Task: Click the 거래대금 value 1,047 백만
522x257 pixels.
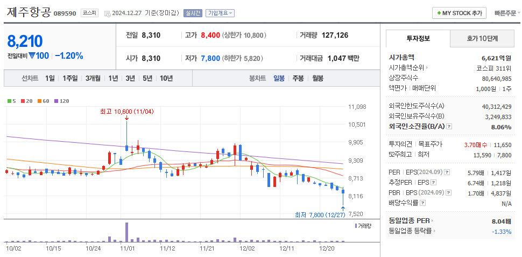Action: (343, 58)
